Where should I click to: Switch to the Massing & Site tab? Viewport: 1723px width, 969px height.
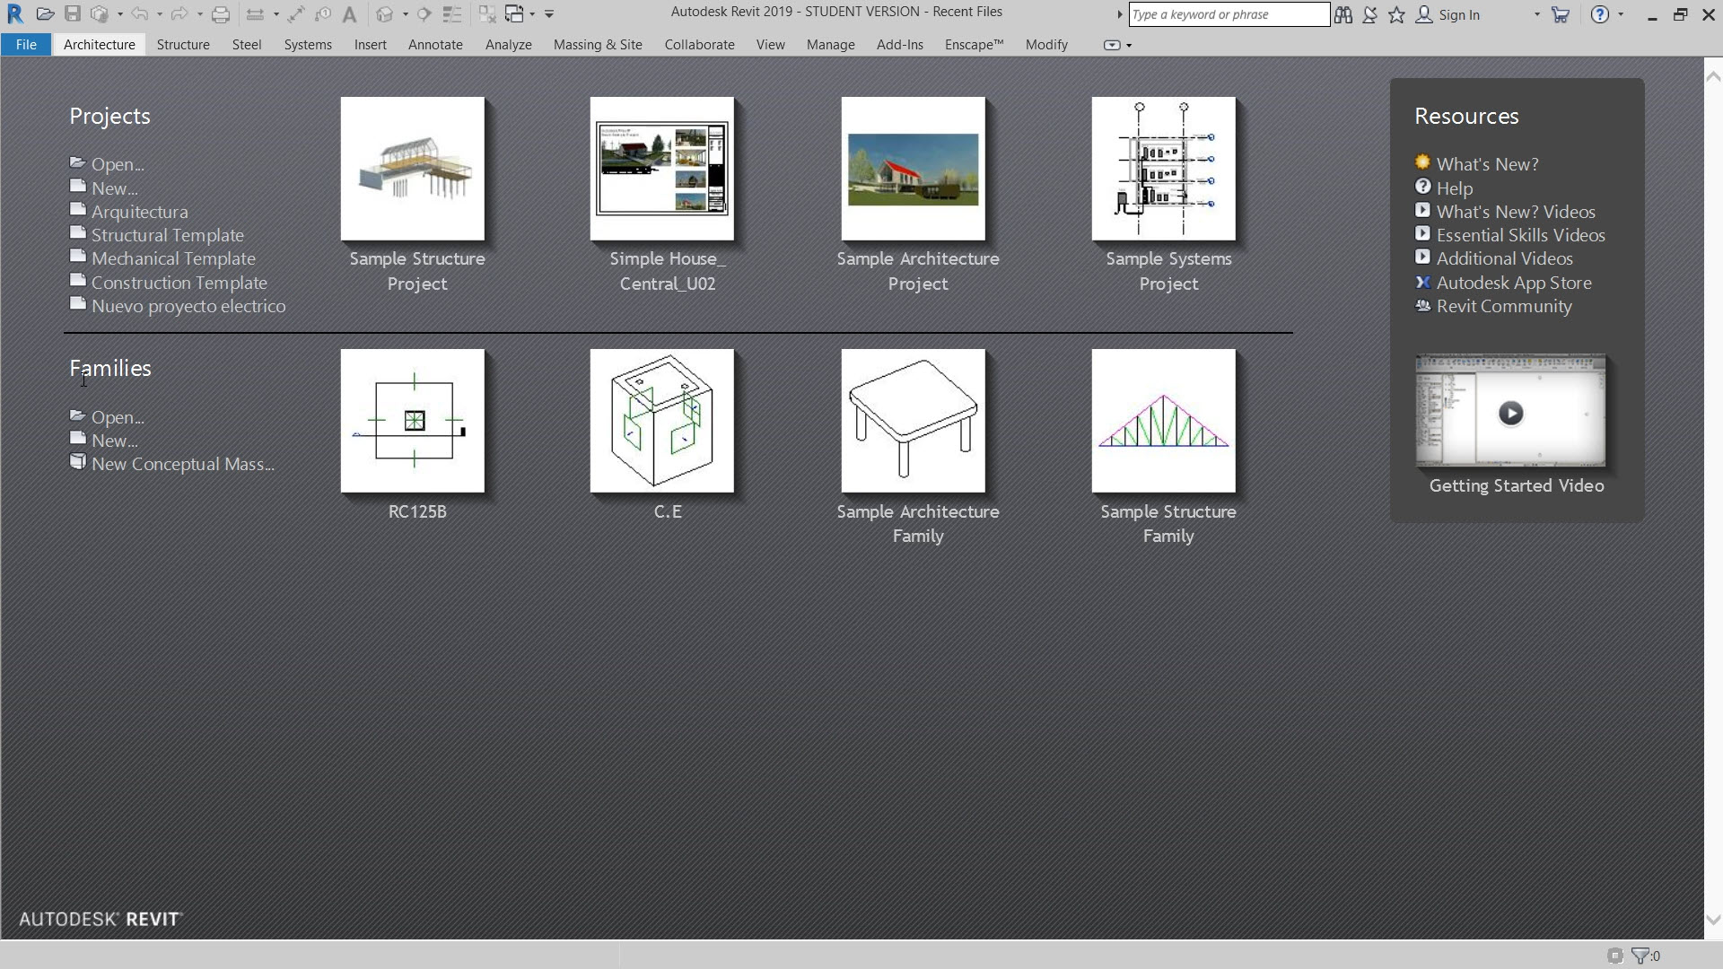tap(598, 44)
